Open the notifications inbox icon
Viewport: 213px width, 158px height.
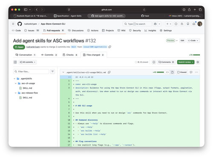194,24
